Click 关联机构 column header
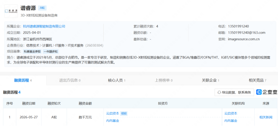The height and width of the screenshot is (126, 278). (238, 103)
